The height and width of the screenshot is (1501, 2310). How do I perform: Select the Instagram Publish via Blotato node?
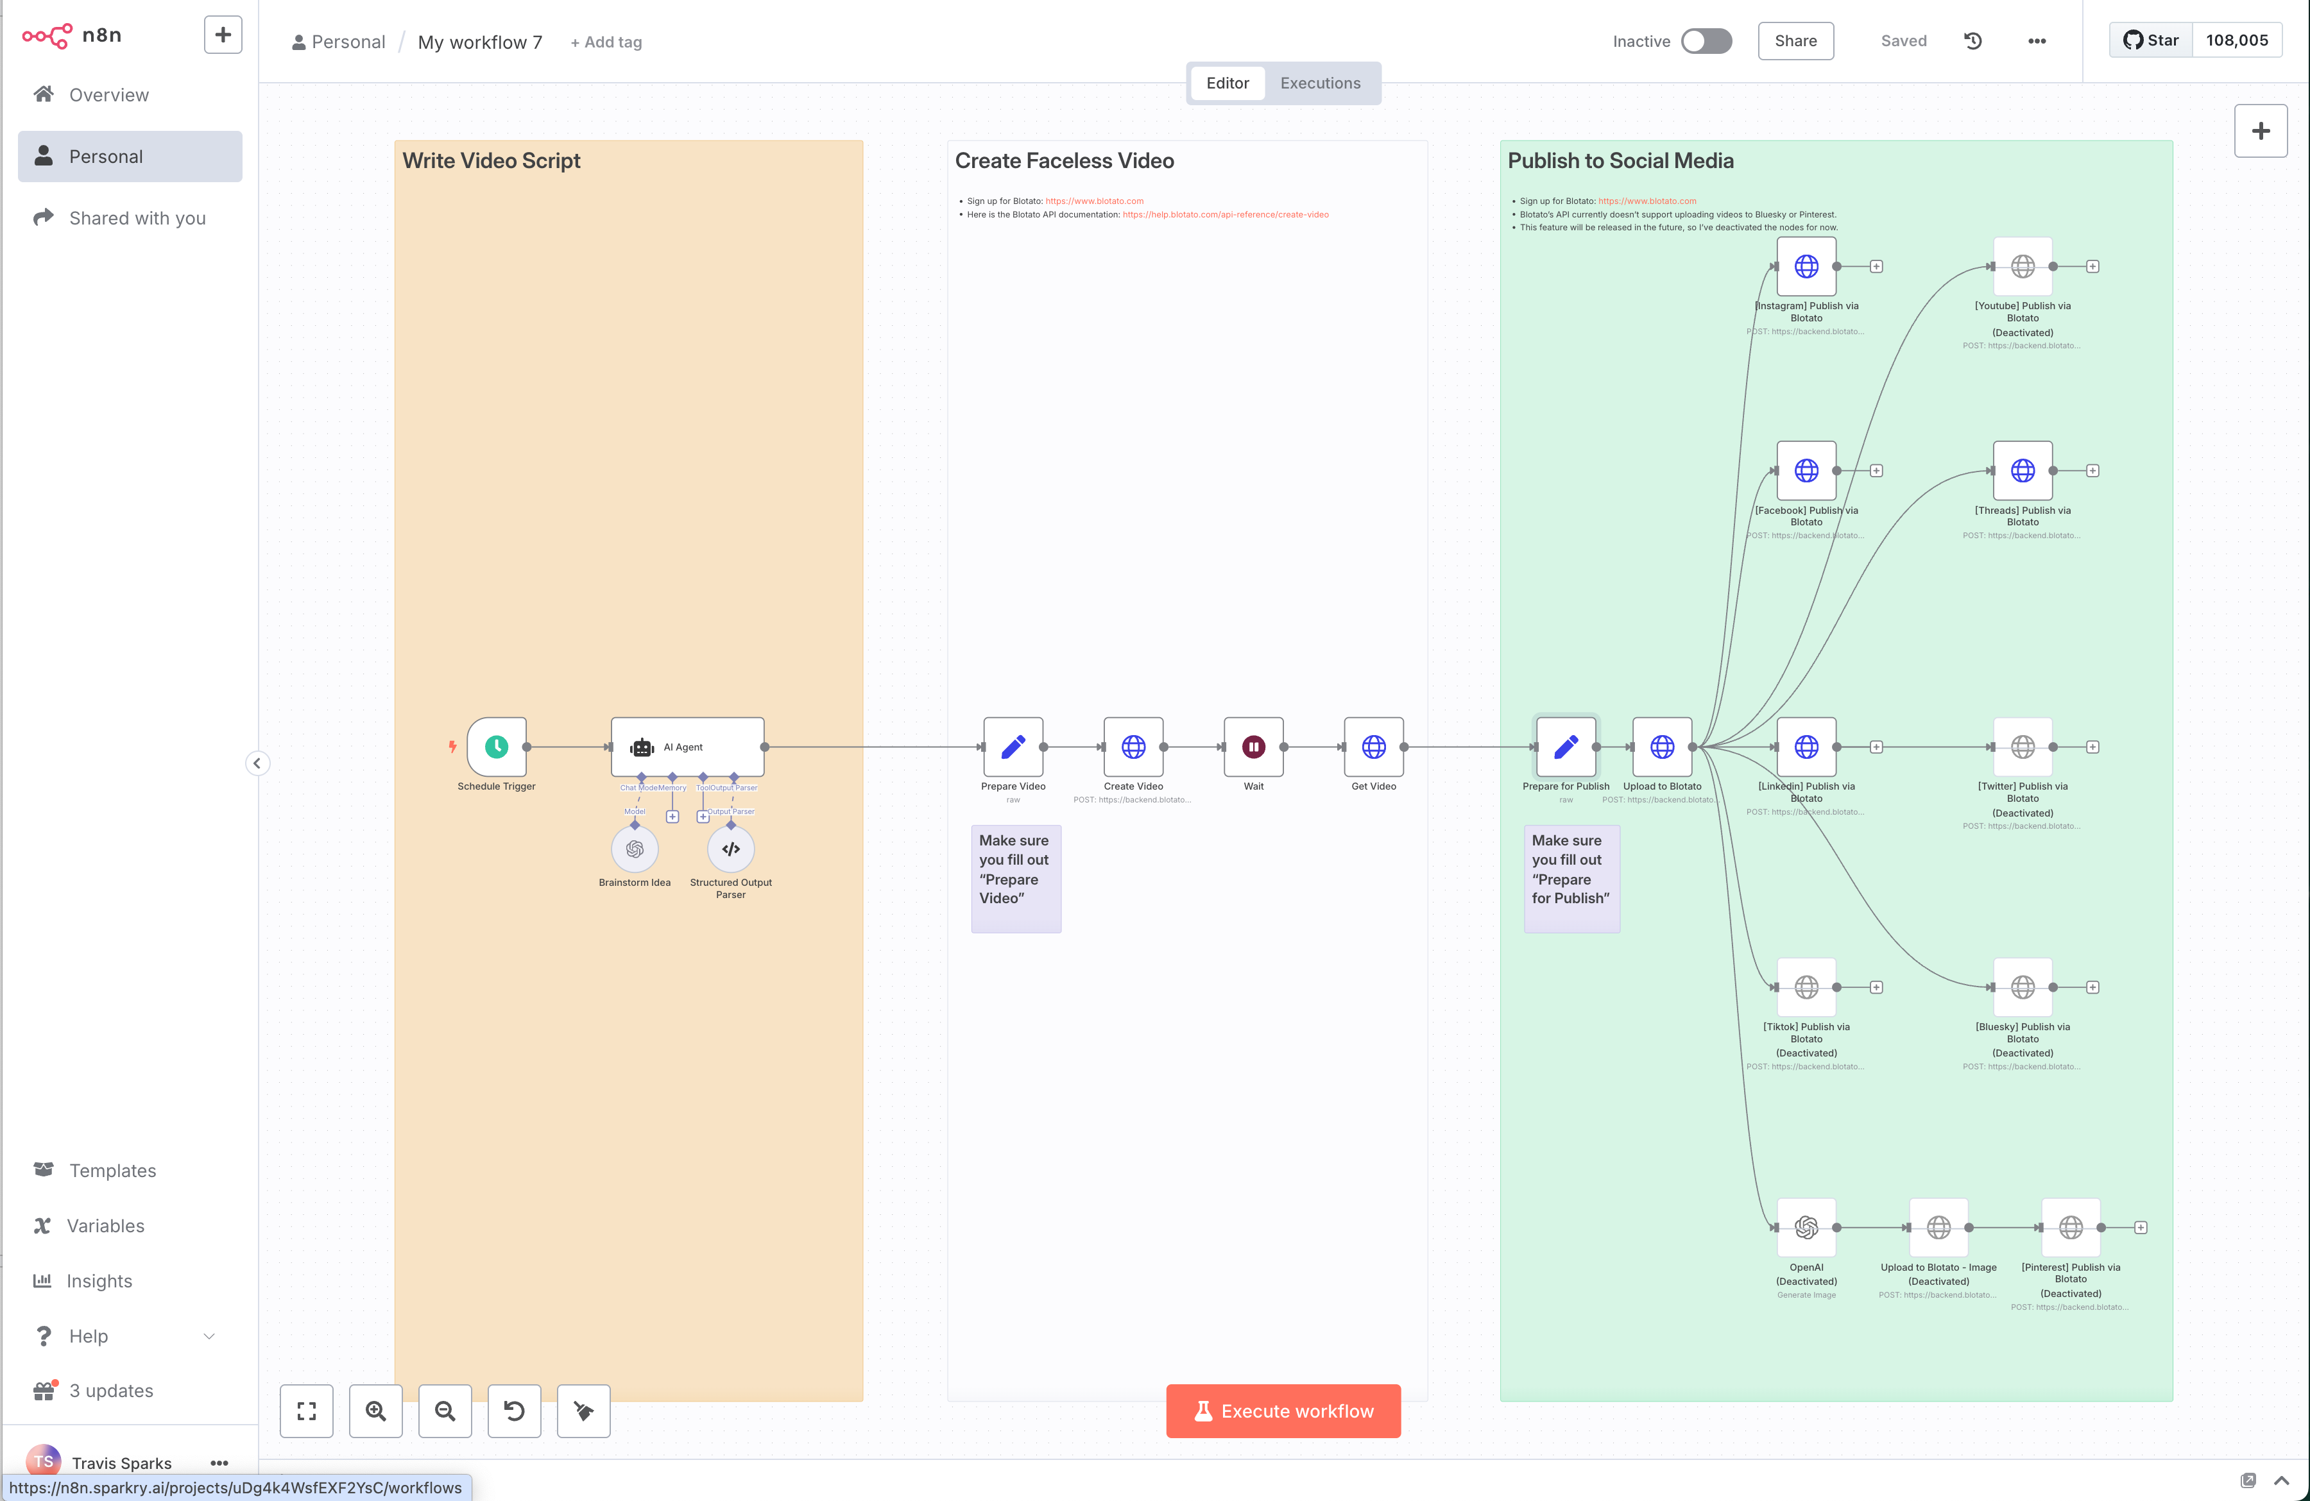[1806, 266]
